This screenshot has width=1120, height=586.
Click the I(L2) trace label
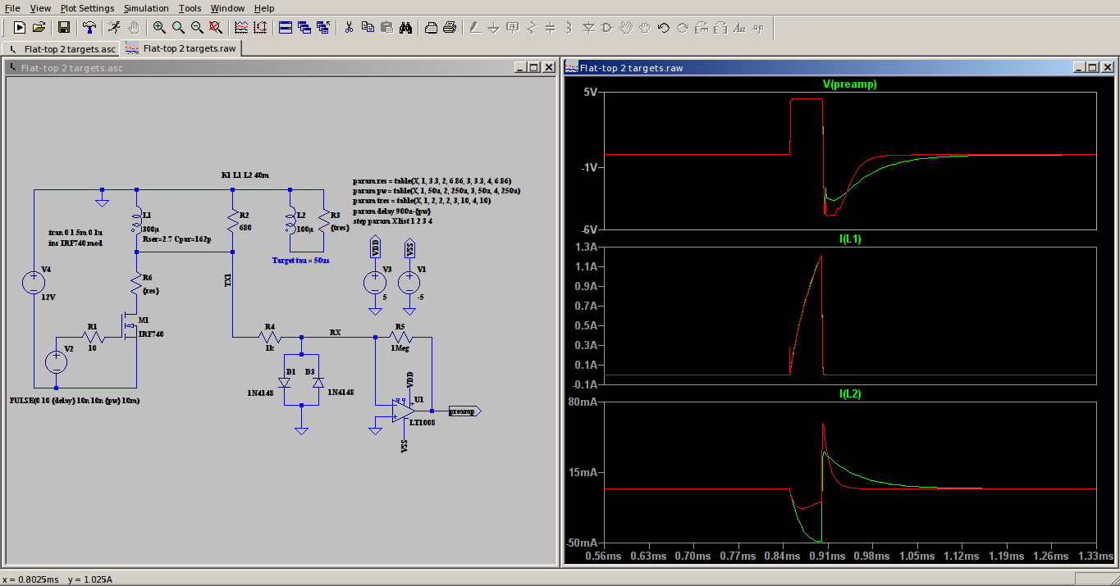coord(849,394)
